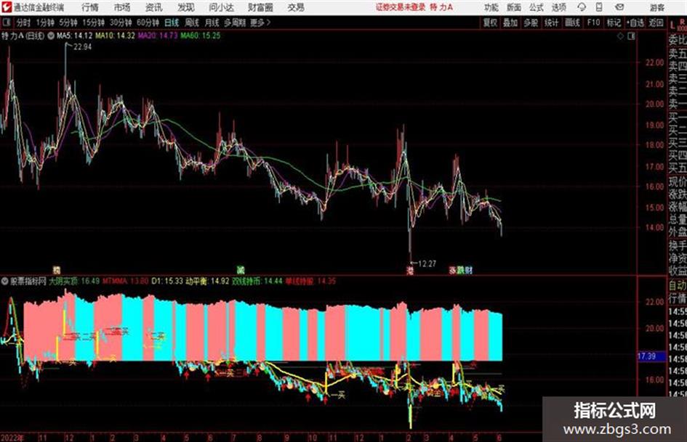Open the 资讯 menu
This screenshot has height=442, width=687.
(154, 7)
